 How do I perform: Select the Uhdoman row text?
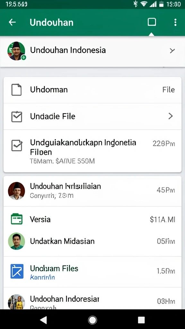[49, 90]
